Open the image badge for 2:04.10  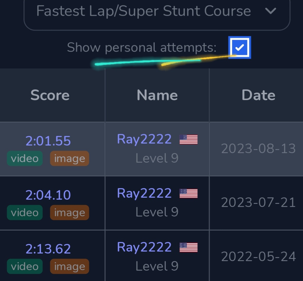coord(69,213)
